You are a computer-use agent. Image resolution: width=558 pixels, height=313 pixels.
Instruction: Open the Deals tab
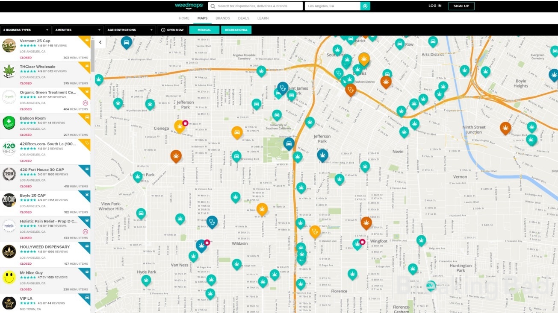point(243,18)
